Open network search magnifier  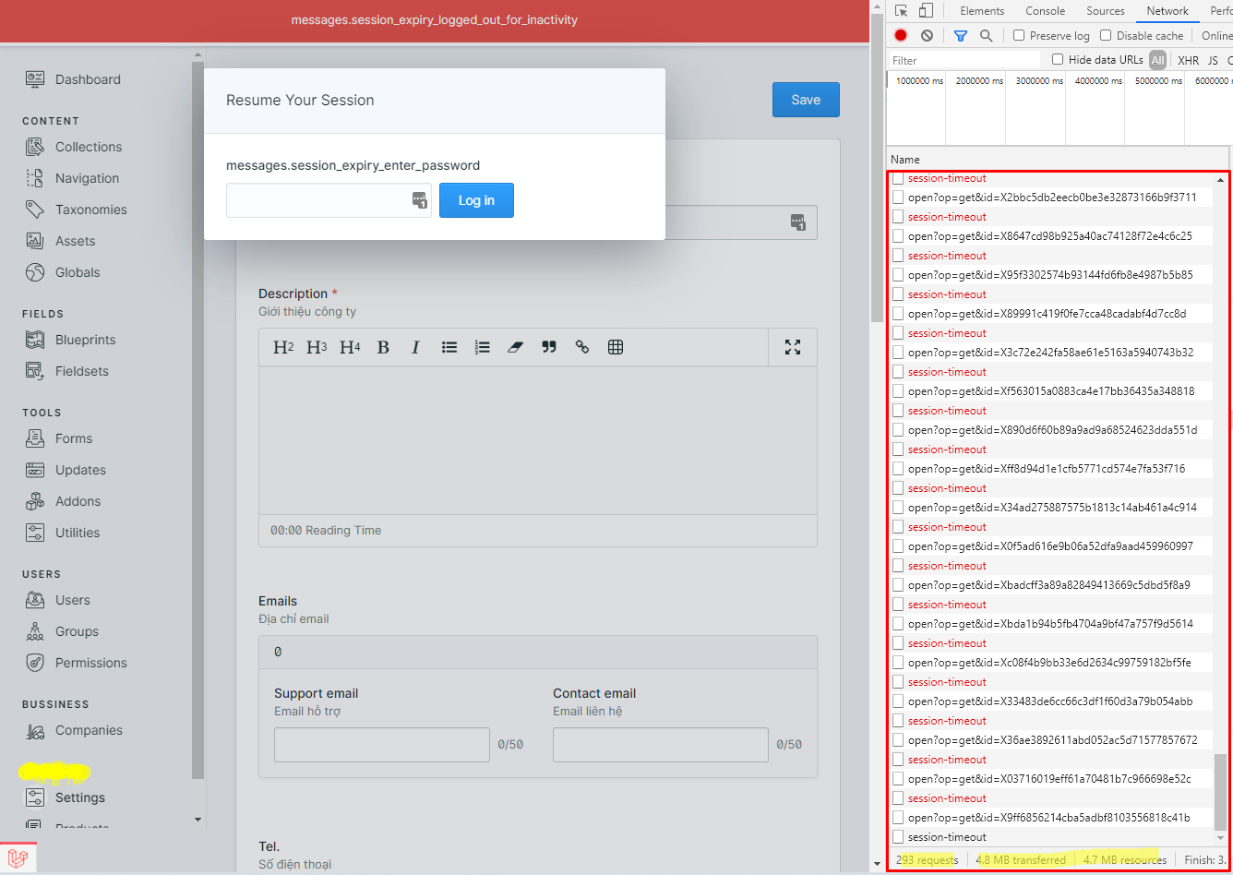987,35
